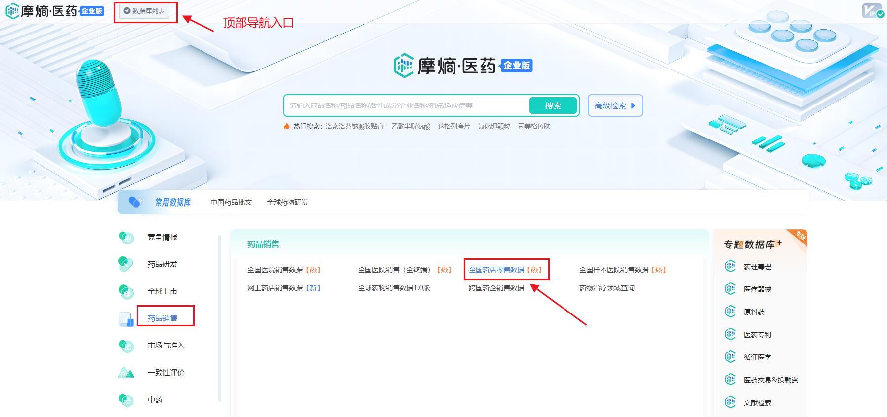
Task: Click the 中药 category icon
Action: click(x=126, y=400)
